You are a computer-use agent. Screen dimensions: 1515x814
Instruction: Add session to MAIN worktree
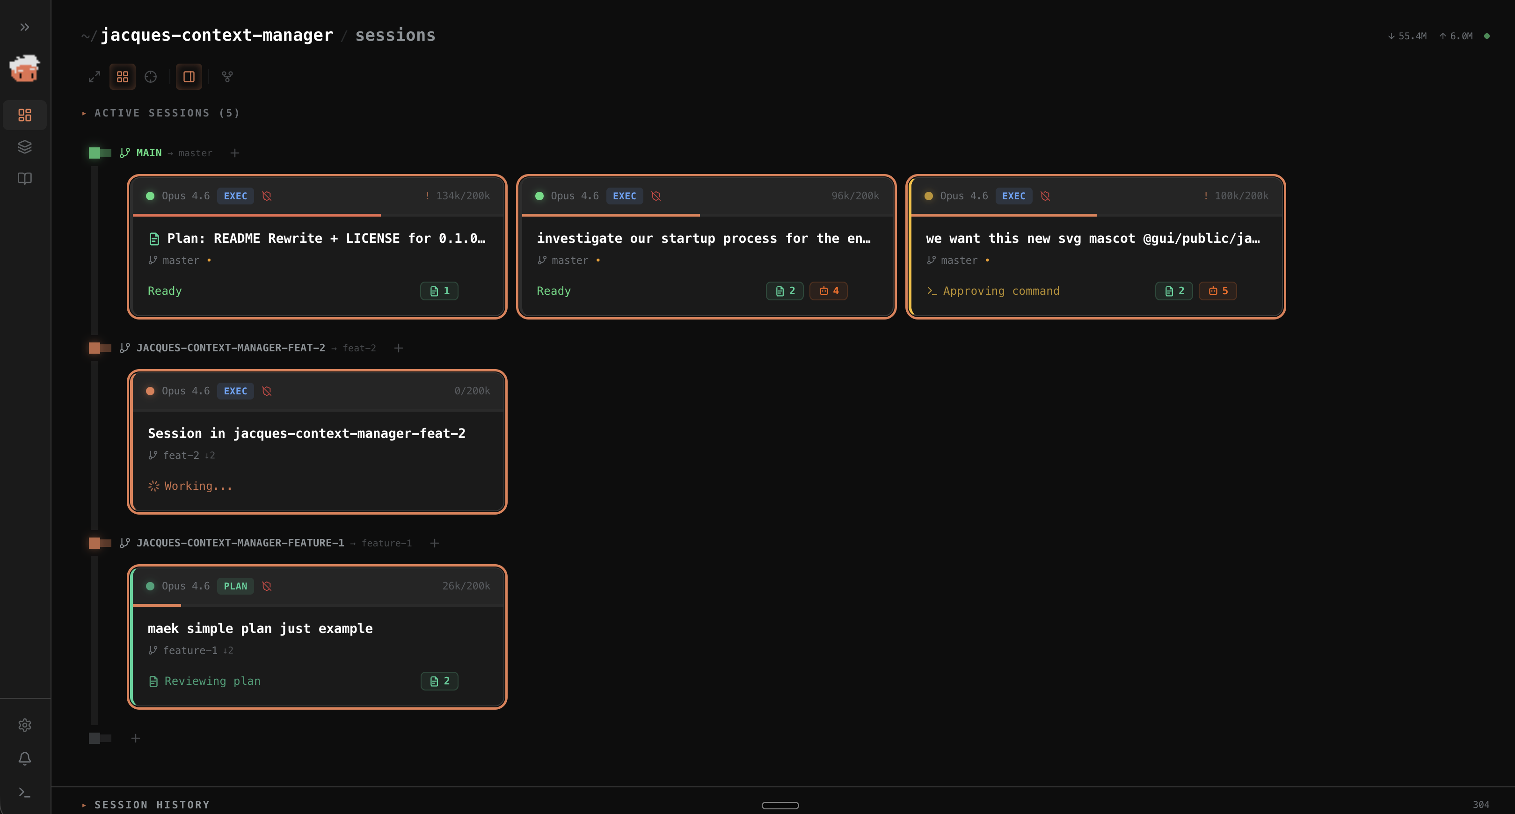[x=235, y=153]
